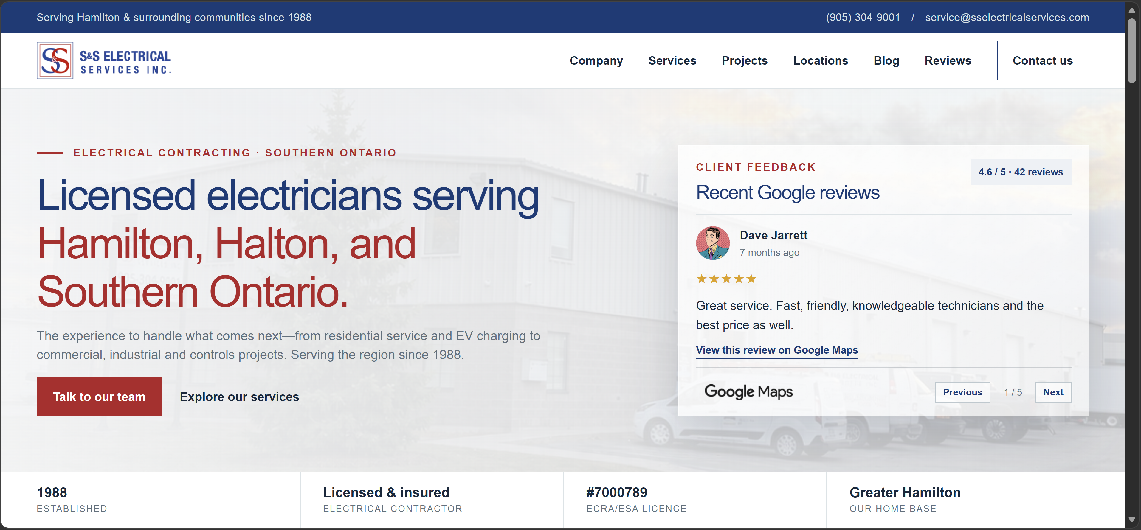Show the Previous review

(962, 392)
